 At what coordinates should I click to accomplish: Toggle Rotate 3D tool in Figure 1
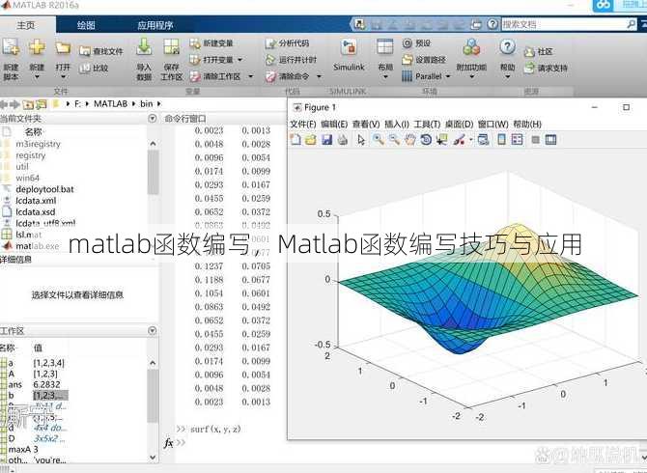[x=426, y=140]
